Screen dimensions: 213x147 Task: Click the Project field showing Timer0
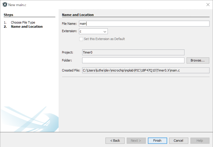point(133,52)
